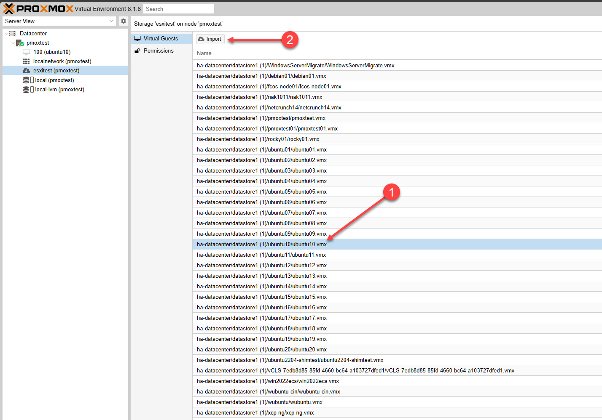602x420 pixels.
Task: Select the ubuntu03.vmx row
Action: pos(397,170)
